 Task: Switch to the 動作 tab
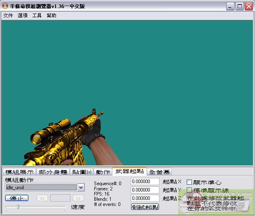pyautogui.click(x=103, y=172)
